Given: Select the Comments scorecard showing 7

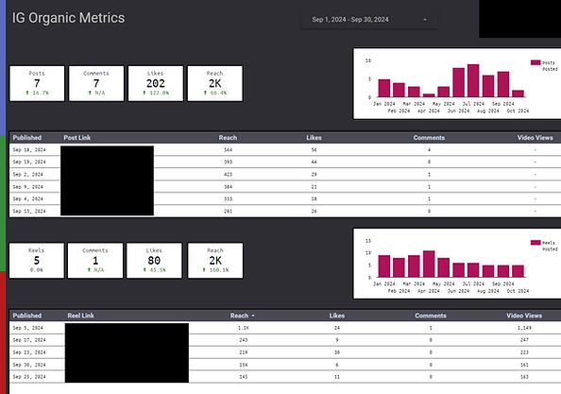Looking at the screenshot, I should pos(96,83).
